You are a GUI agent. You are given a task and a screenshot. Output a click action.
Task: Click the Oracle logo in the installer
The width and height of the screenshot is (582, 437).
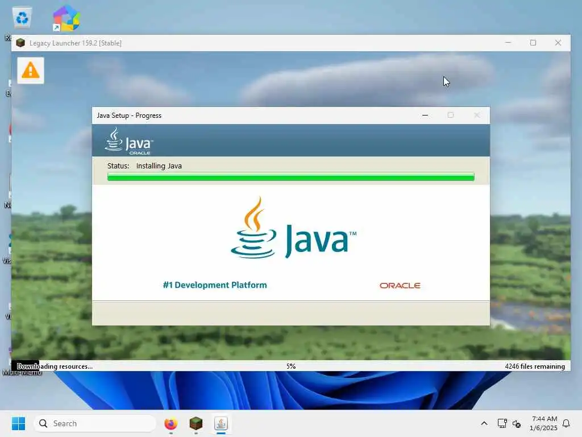click(400, 286)
